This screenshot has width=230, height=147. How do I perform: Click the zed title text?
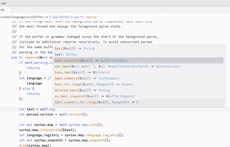tap(3, 3)
